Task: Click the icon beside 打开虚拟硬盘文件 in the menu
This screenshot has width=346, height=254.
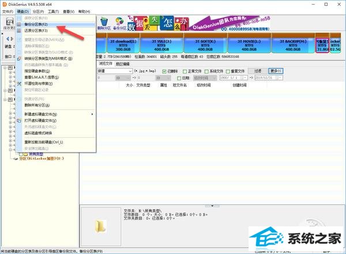Action: [19, 120]
